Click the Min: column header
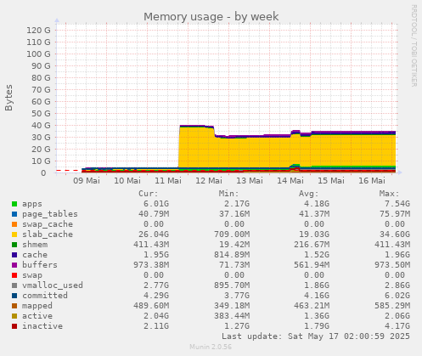 point(228,194)
